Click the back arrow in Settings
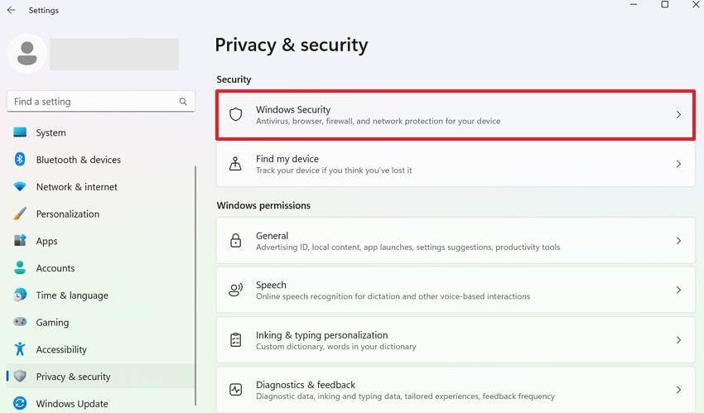Screen dimensions: 704x413 point(11,10)
